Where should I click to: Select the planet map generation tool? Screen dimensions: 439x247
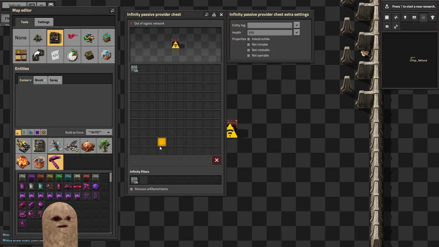pyautogui.click(x=106, y=55)
